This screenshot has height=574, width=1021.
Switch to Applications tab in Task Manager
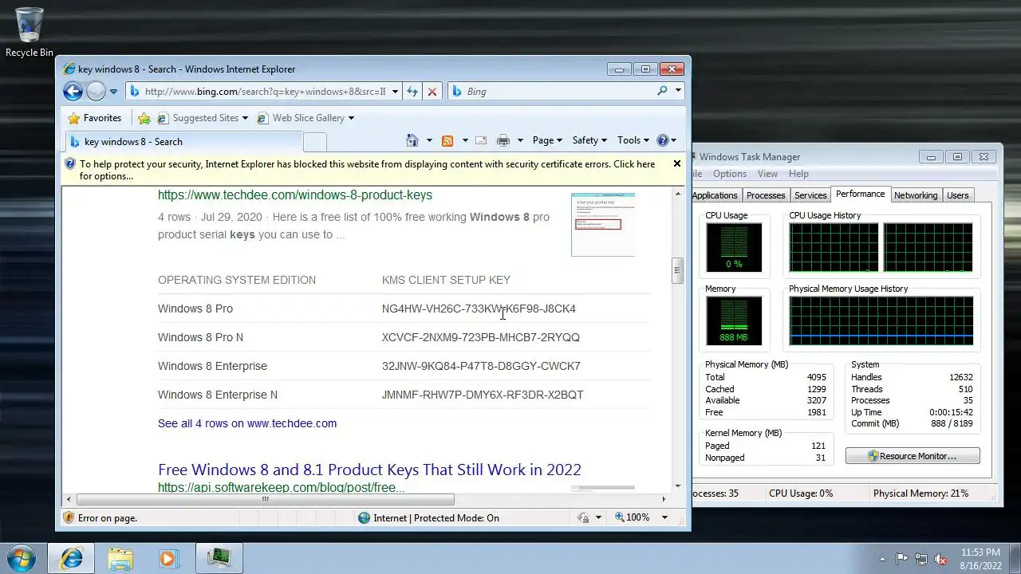pyautogui.click(x=715, y=195)
